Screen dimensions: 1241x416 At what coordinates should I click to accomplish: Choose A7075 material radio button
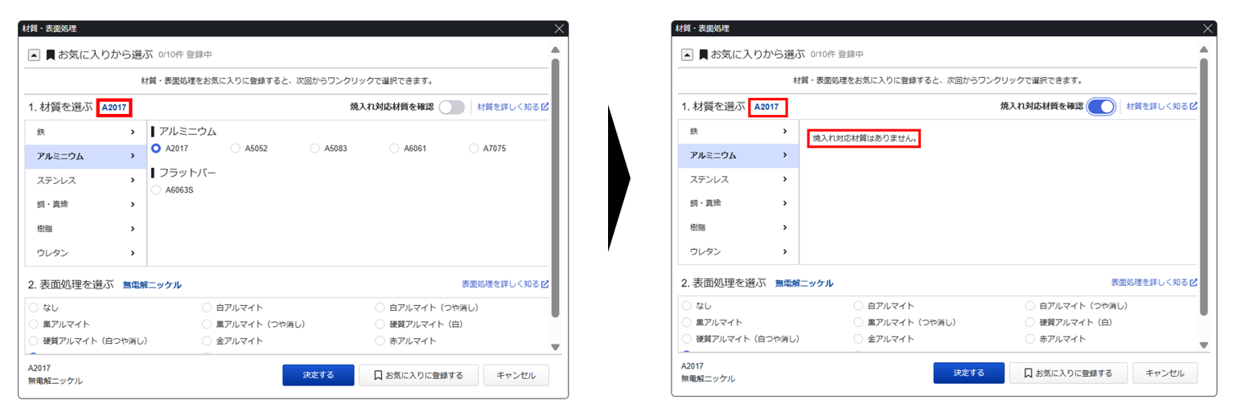click(x=474, y=149)
